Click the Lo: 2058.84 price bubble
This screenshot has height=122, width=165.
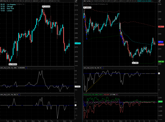tap(13, 64)
